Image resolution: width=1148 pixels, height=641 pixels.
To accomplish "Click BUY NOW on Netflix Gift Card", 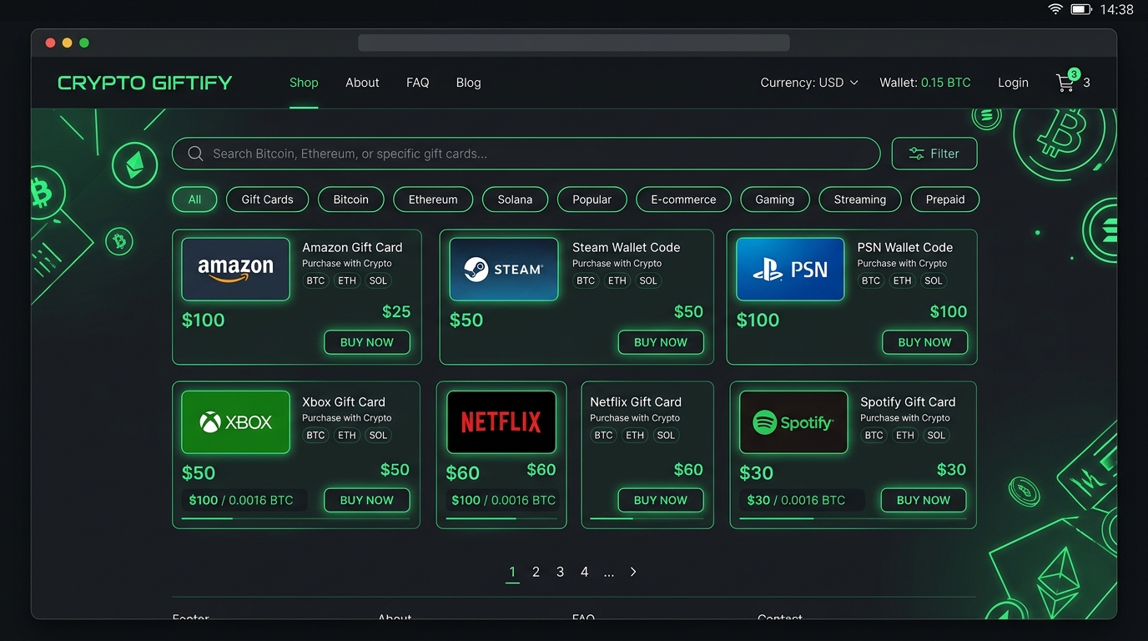I will [x=661, y=500].
